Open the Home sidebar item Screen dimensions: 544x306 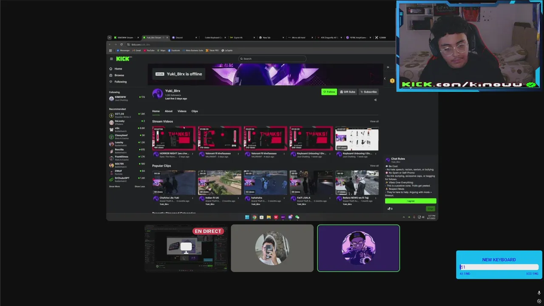(x=116, y=69)
